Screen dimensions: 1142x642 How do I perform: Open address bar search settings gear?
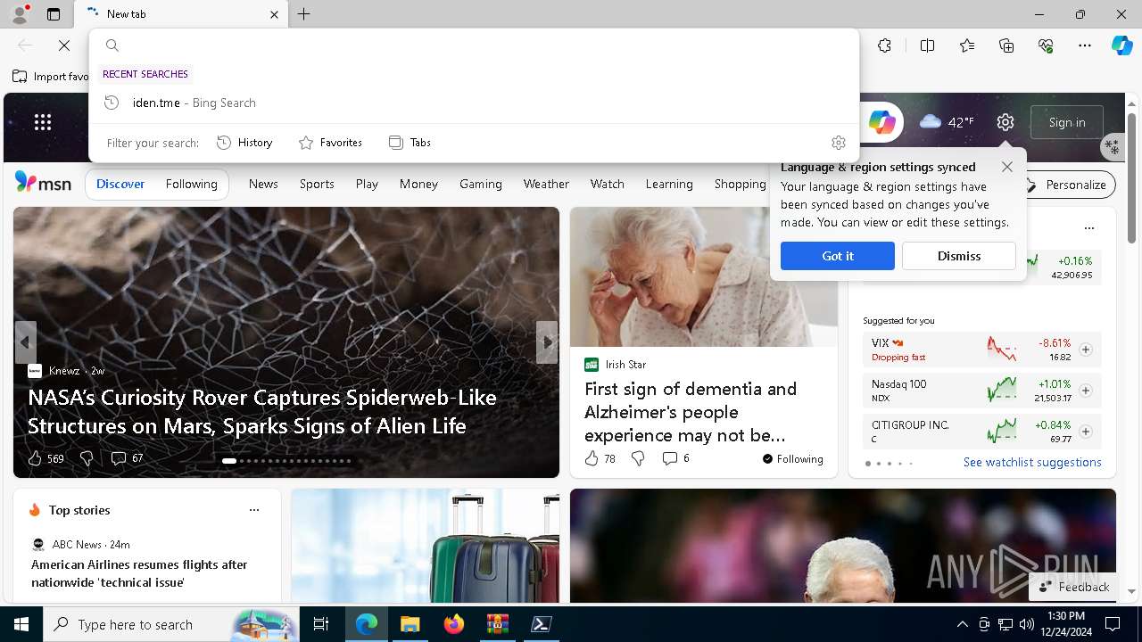point(839,143)
